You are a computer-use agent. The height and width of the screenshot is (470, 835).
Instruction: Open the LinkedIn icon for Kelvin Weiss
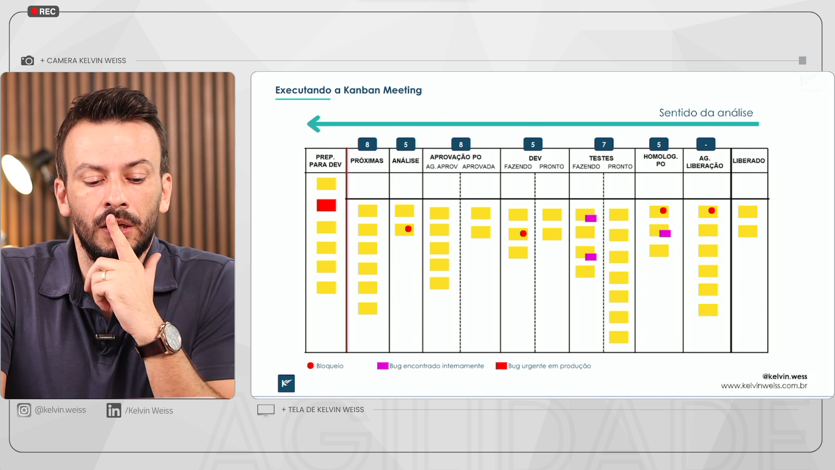click(x=114, y=410)
